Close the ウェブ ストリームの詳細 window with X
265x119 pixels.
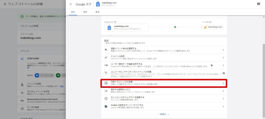point(5,4)
